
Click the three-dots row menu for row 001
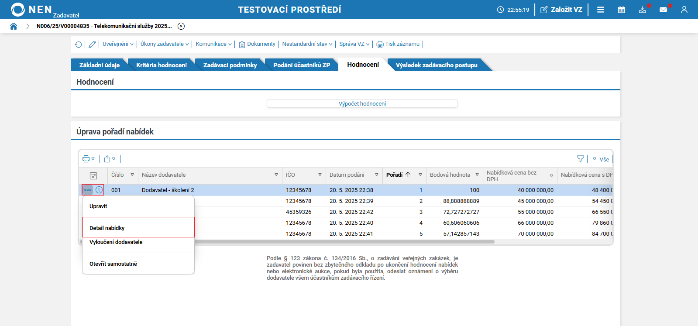(x=88, y=190)
